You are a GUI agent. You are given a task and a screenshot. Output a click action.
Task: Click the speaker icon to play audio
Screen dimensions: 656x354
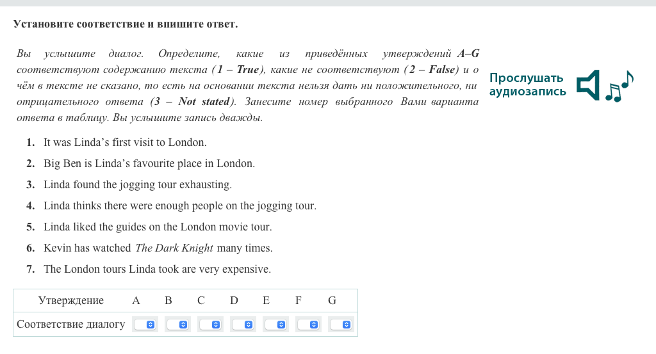(588, 85)
